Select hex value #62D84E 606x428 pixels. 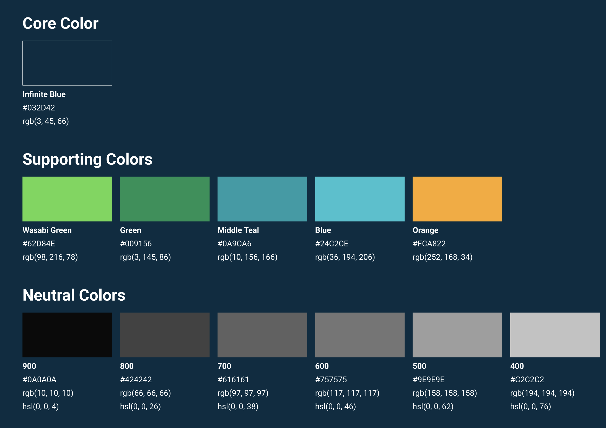click(39, 244)
